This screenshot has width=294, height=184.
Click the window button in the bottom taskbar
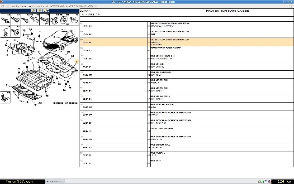point(55,181)
